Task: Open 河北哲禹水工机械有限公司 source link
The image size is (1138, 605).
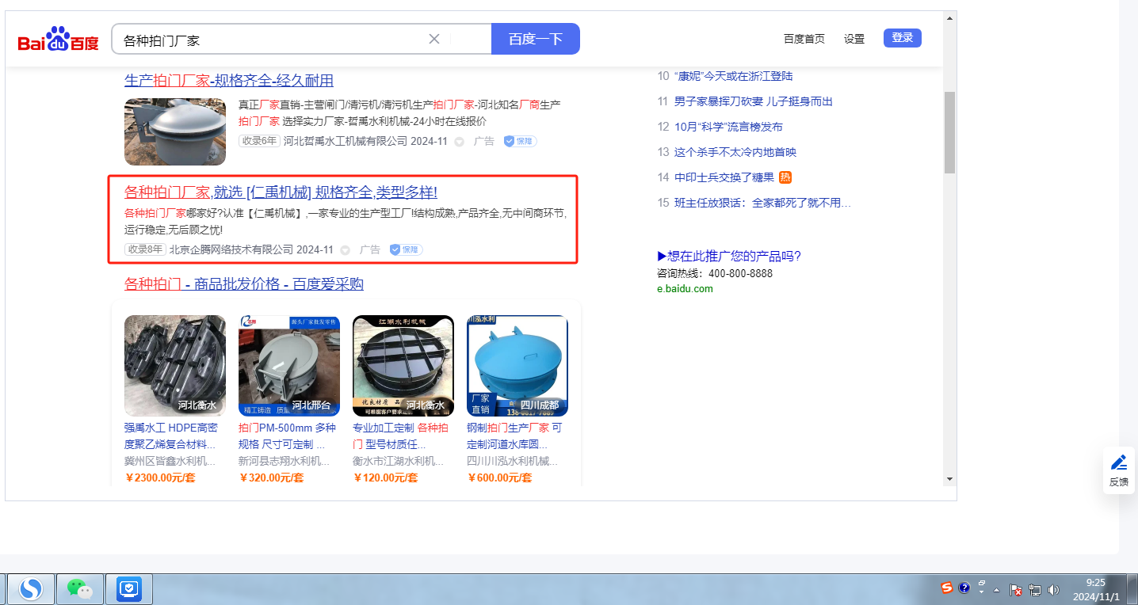Action: (346, 142)
